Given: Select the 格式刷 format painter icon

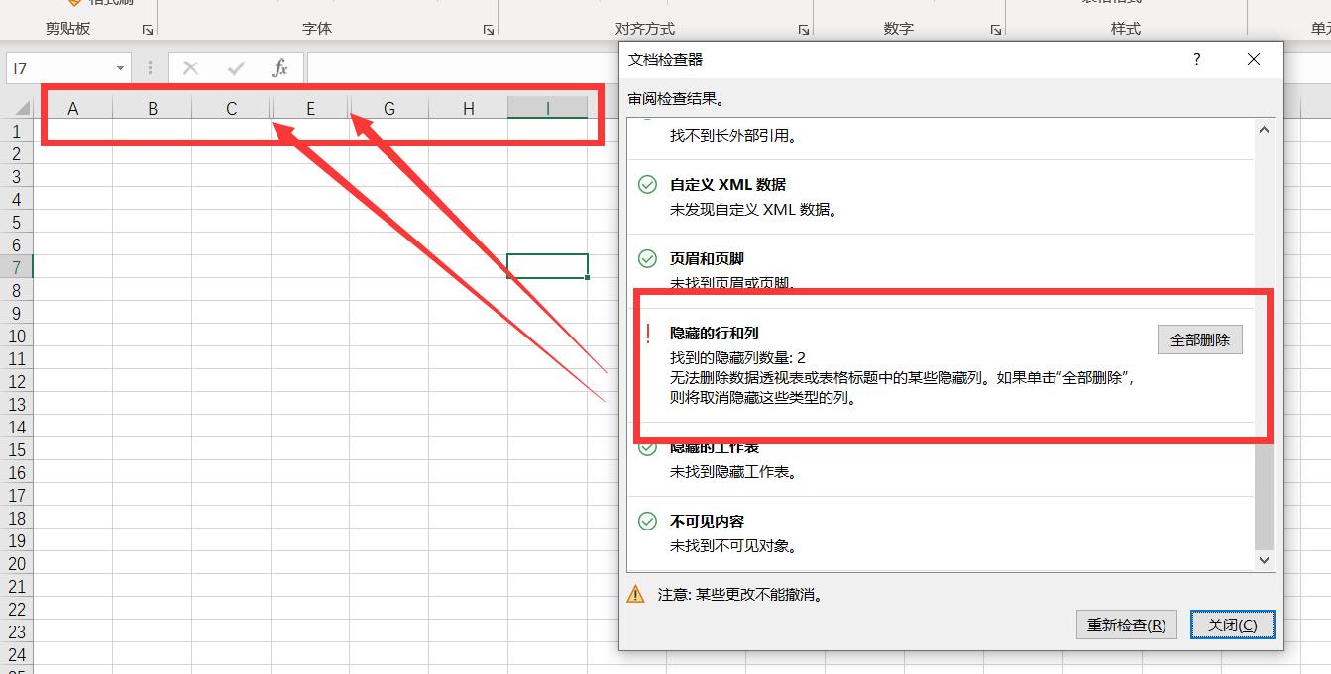Looking at the screenshot, I should [73, 4].
